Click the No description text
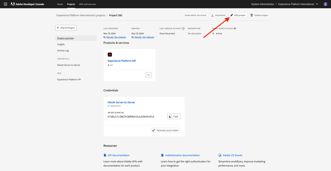The height and width of the screenshot is (171, 331). pyautogui.click(x=195, y=34)
